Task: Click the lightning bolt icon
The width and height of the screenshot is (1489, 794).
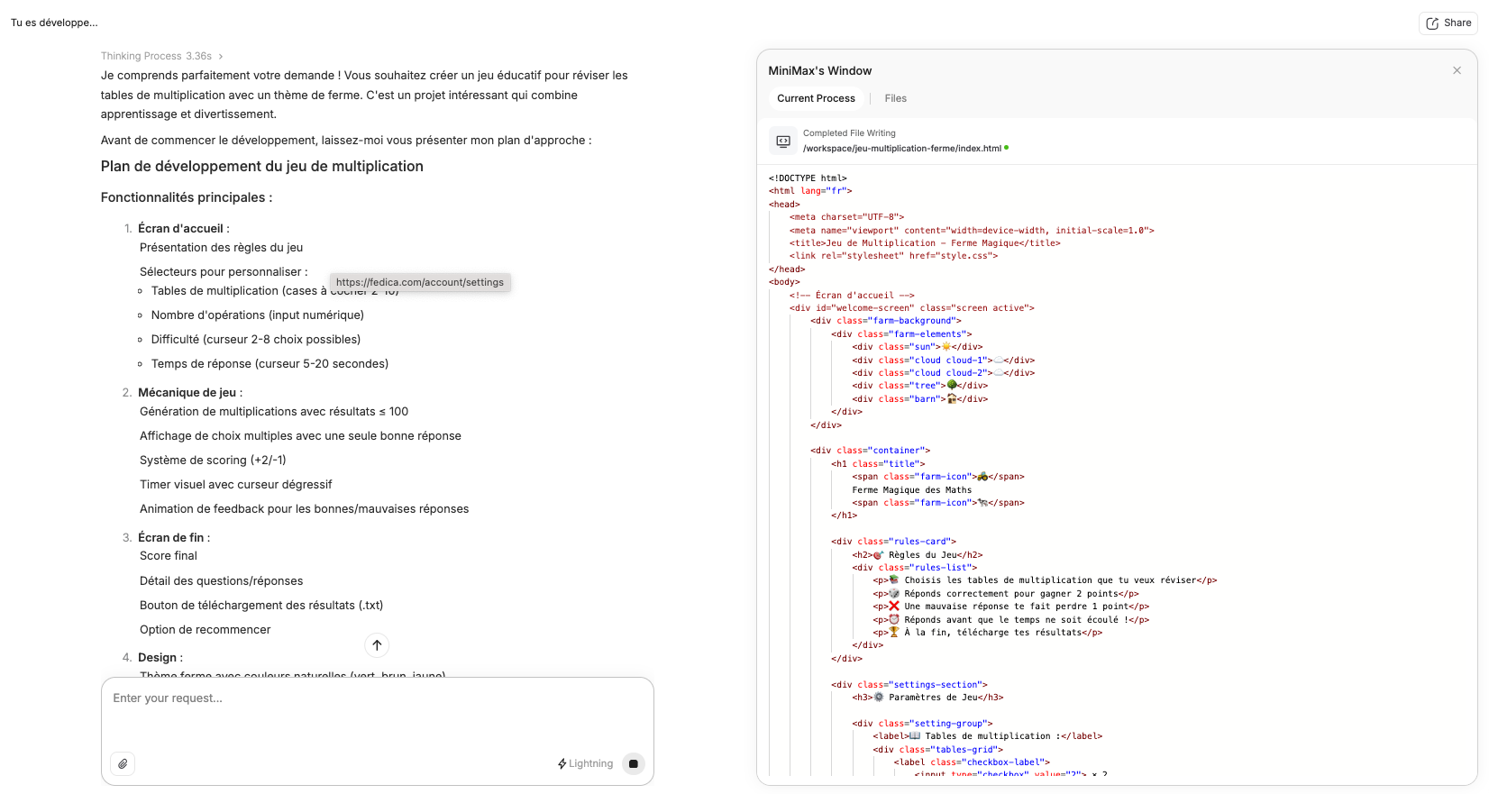Action: (562, 763)
